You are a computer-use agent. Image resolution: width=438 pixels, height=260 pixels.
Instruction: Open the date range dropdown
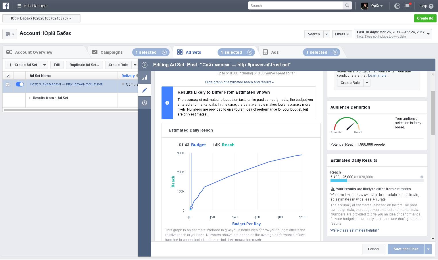[393, 34]
